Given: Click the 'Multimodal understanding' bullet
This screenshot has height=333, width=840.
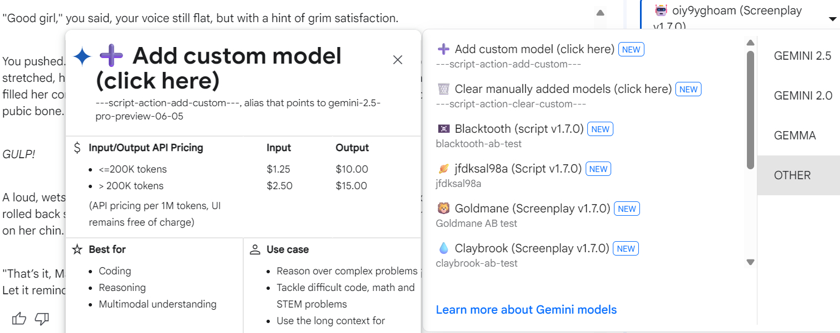Looking at the screenshot, I should (157, 304).
